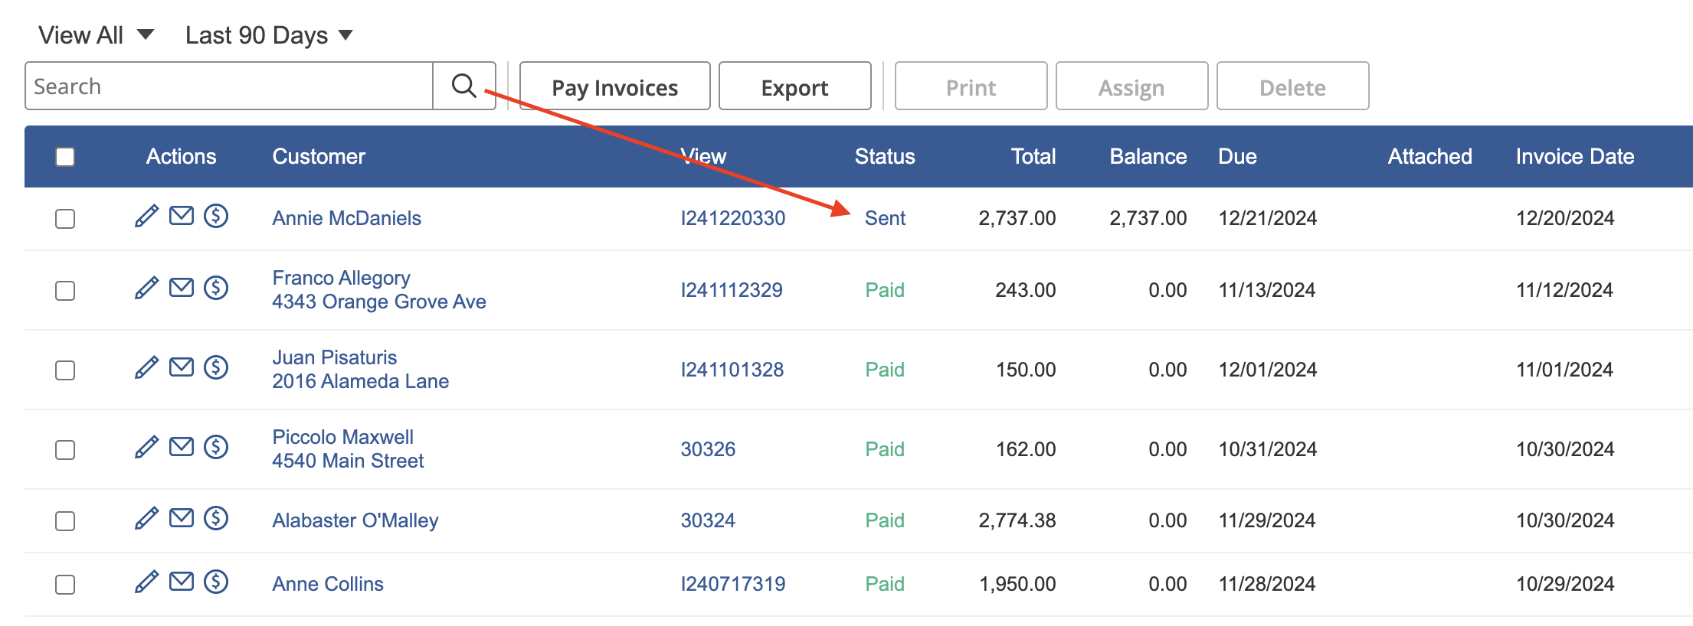Image resolution: width=1693 pixels, height=626 pixels.
Task: Click the Assign button
Action: [1132, 86]
